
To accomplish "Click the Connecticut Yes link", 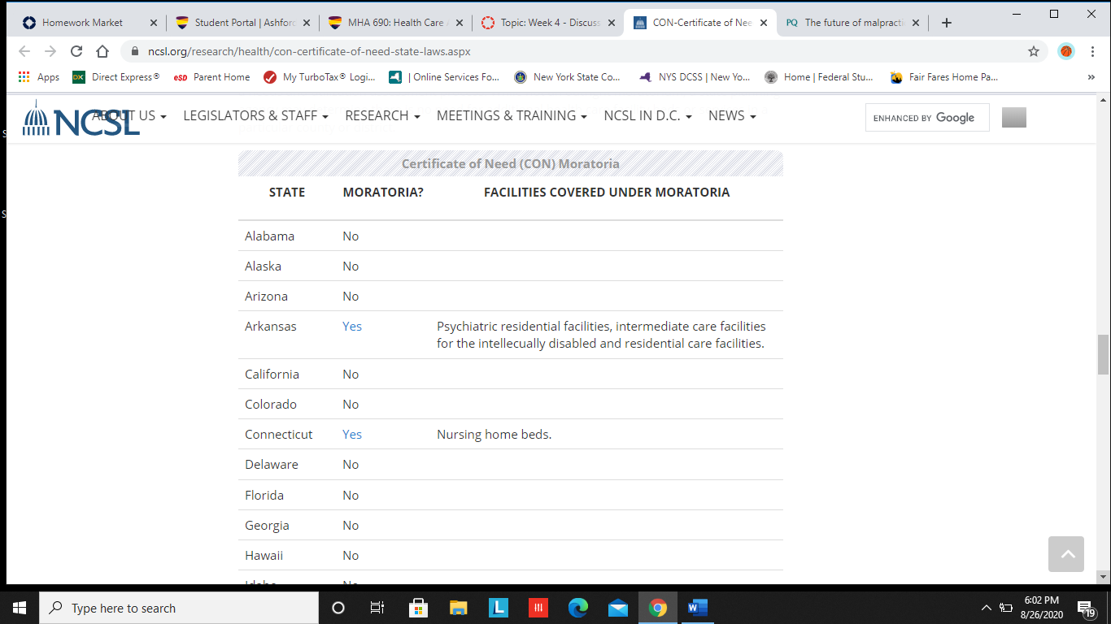I will 352,435.
